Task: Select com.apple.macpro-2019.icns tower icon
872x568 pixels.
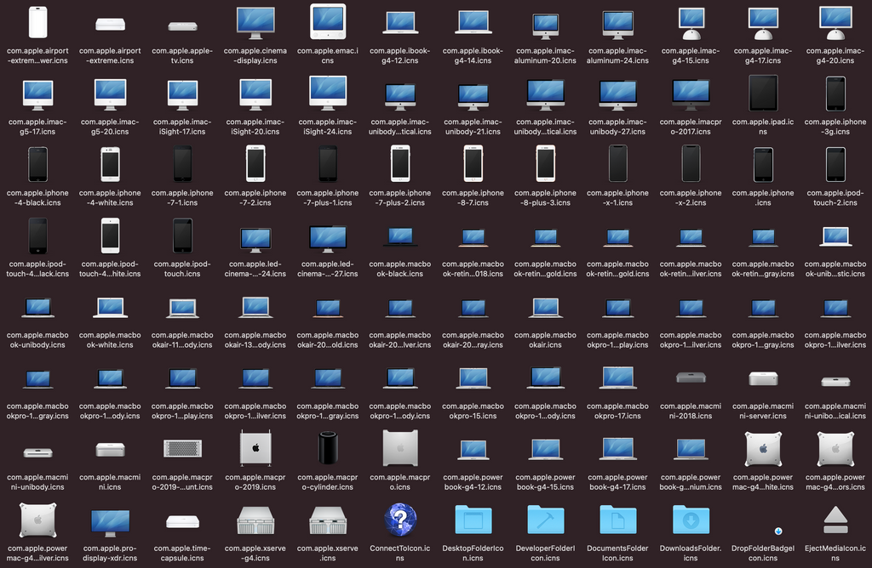Action: tap(255, 449)
